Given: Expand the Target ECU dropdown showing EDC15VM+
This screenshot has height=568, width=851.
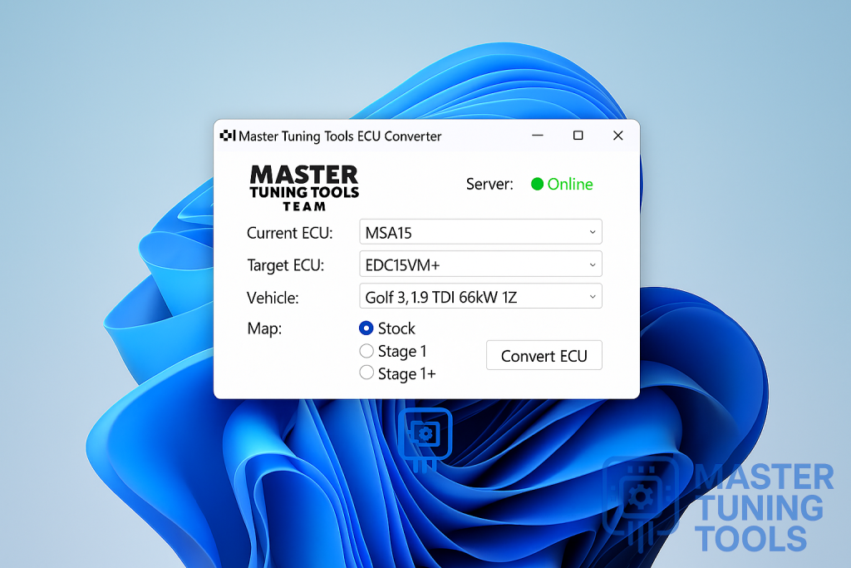Looking at the screenshot, I should (480, 265).
